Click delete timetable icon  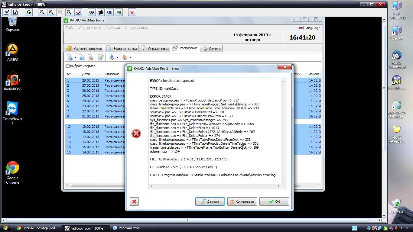90,57
